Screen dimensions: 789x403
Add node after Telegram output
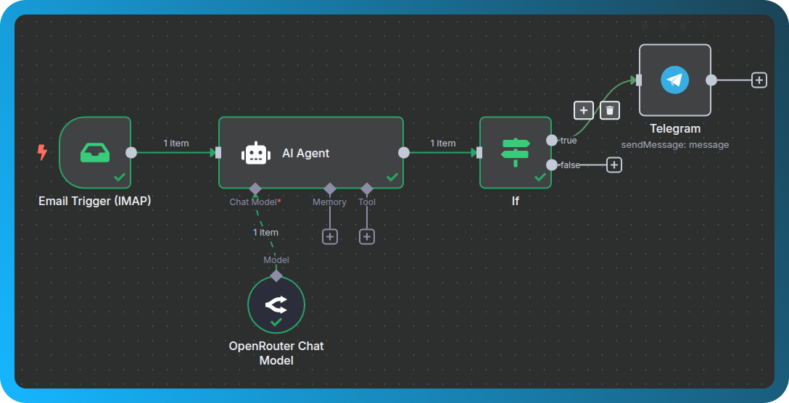tap(759, 80)
